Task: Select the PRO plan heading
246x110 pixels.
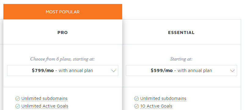Action: [63, 33]
